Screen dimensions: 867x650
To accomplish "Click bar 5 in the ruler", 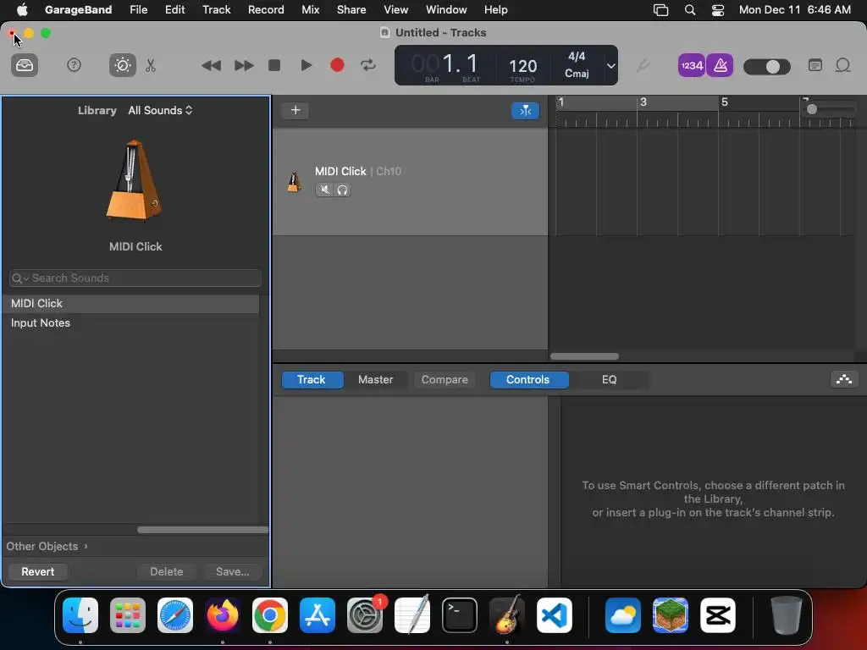I will pos(725,102).
